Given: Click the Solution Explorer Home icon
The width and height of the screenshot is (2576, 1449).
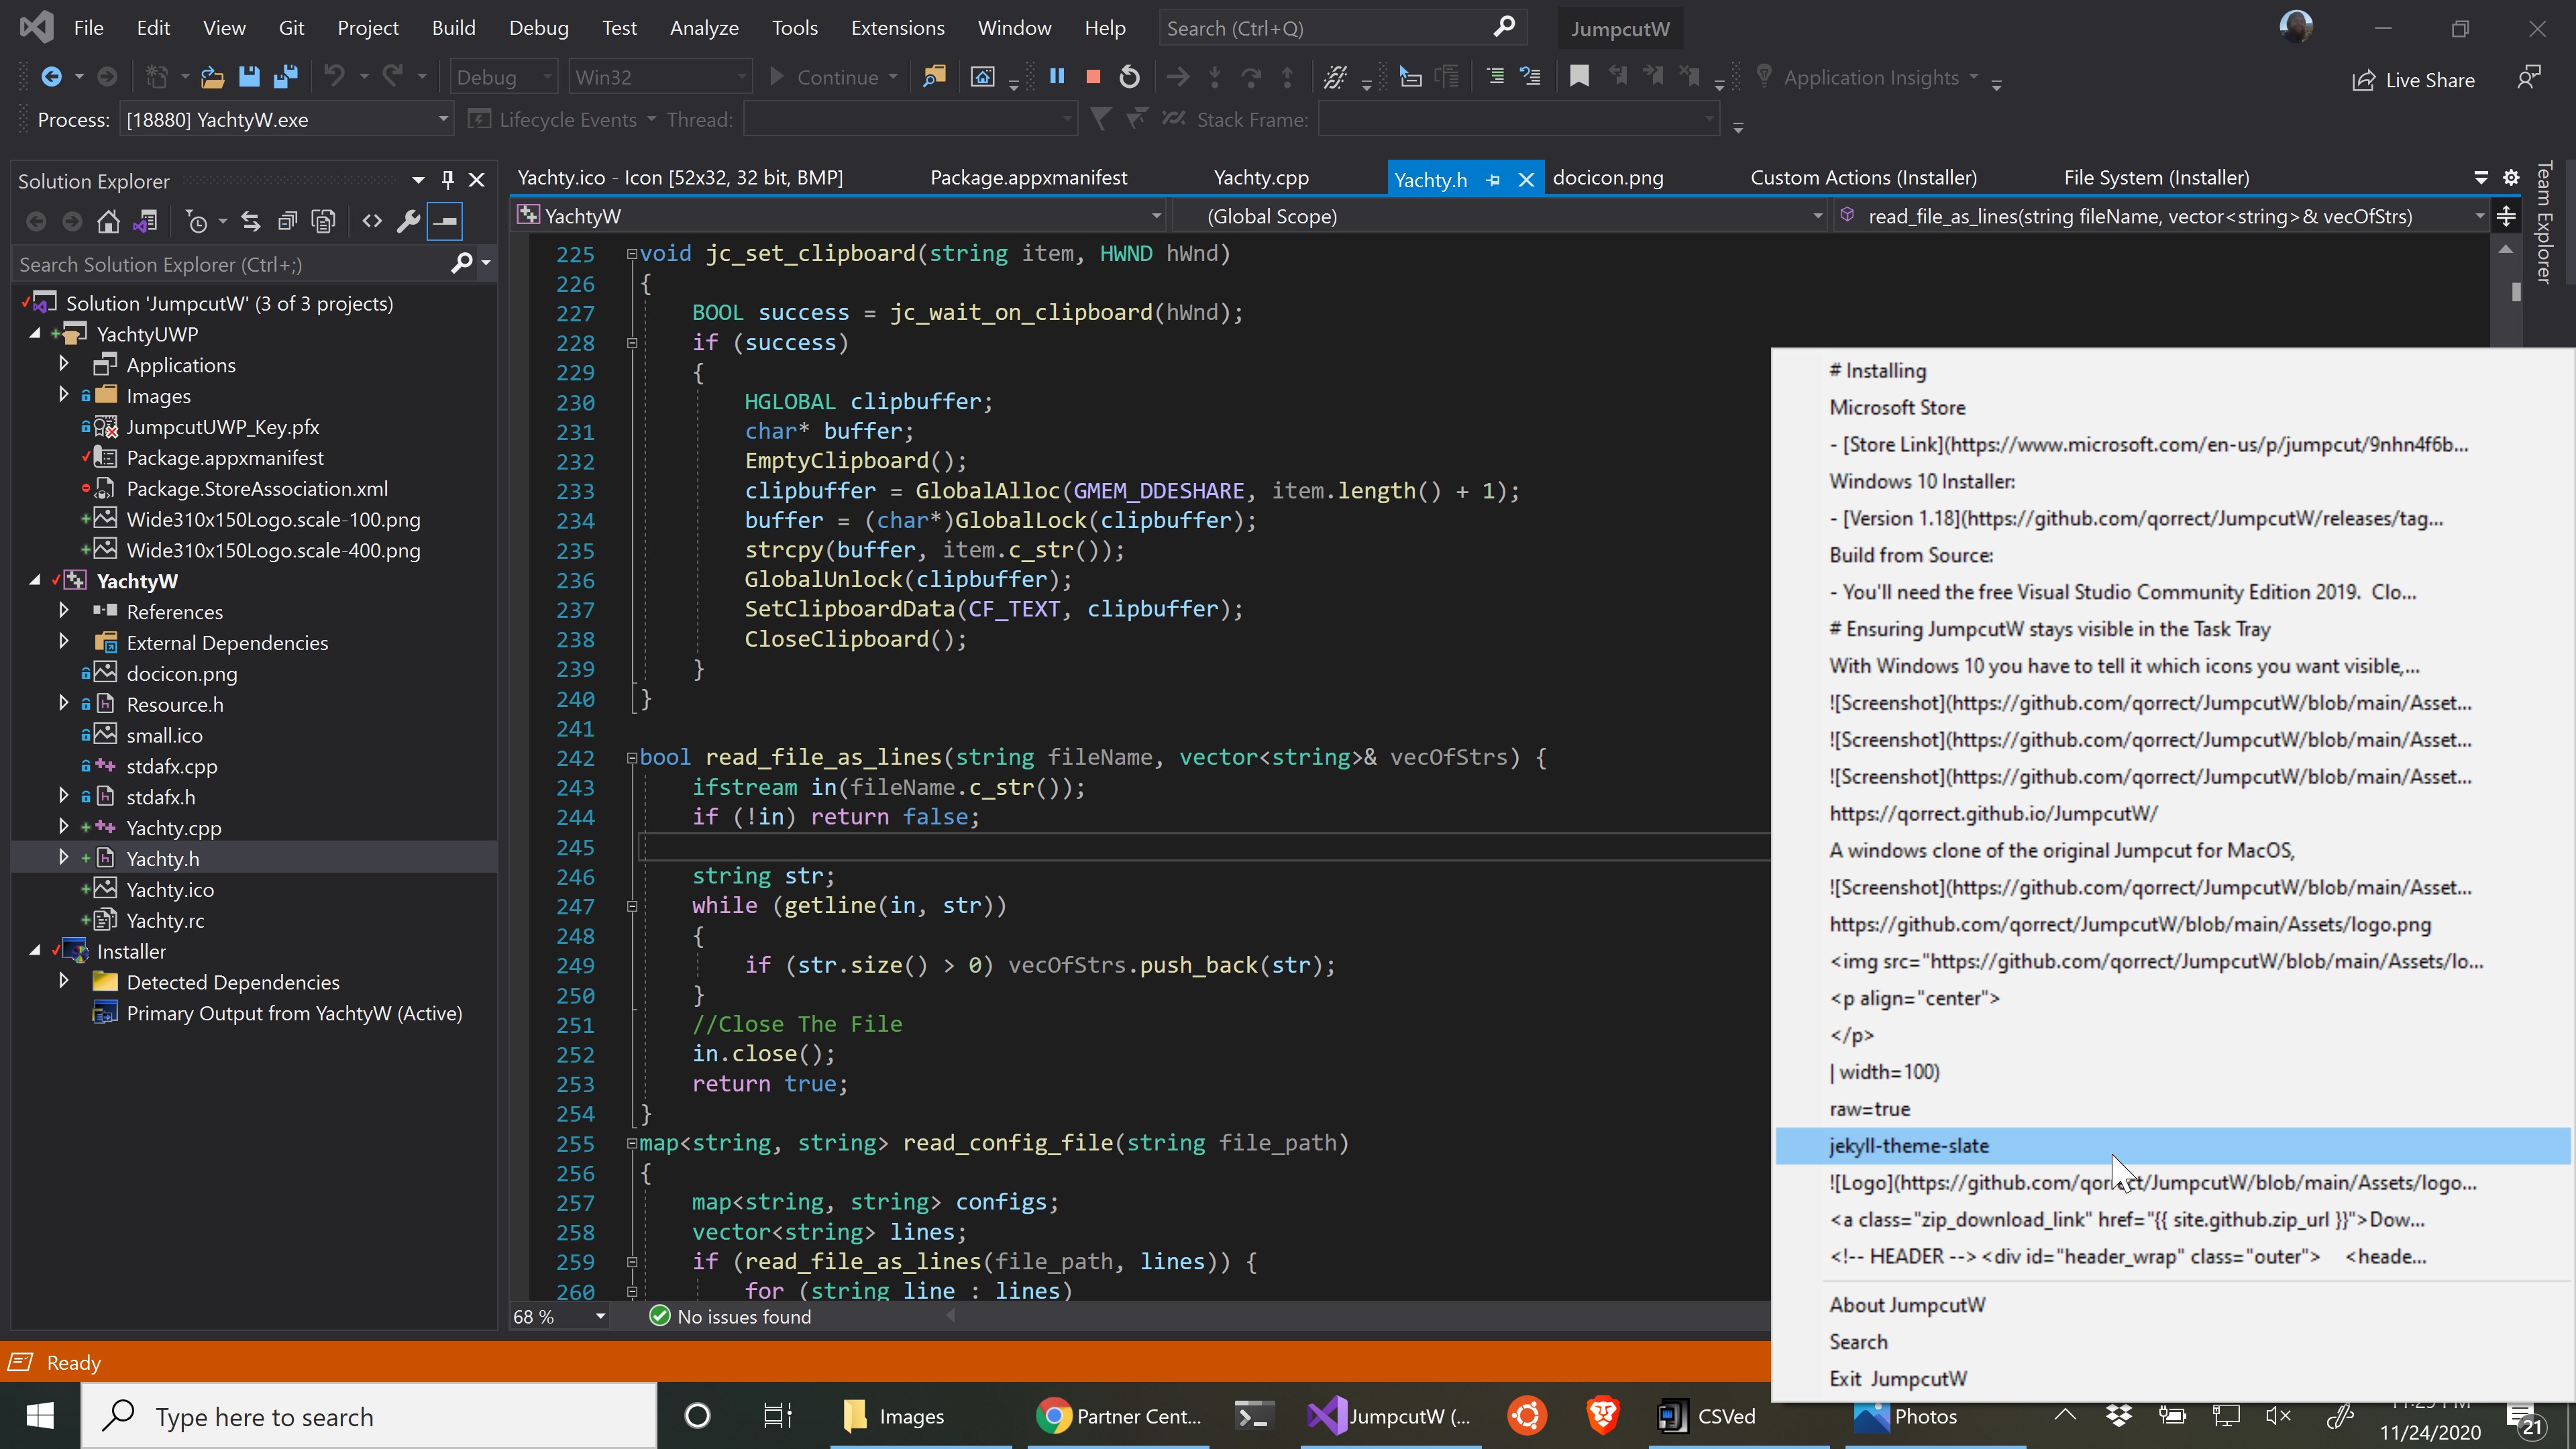Looking at the screenshot, I should [x=108, y=221].
